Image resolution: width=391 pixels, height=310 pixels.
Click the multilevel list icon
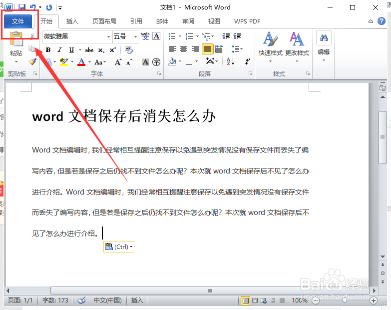[206, 36]
